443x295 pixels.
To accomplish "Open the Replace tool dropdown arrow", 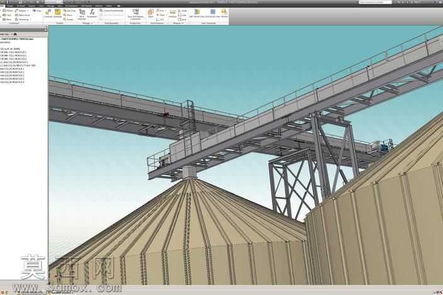I will coord(28,11).
